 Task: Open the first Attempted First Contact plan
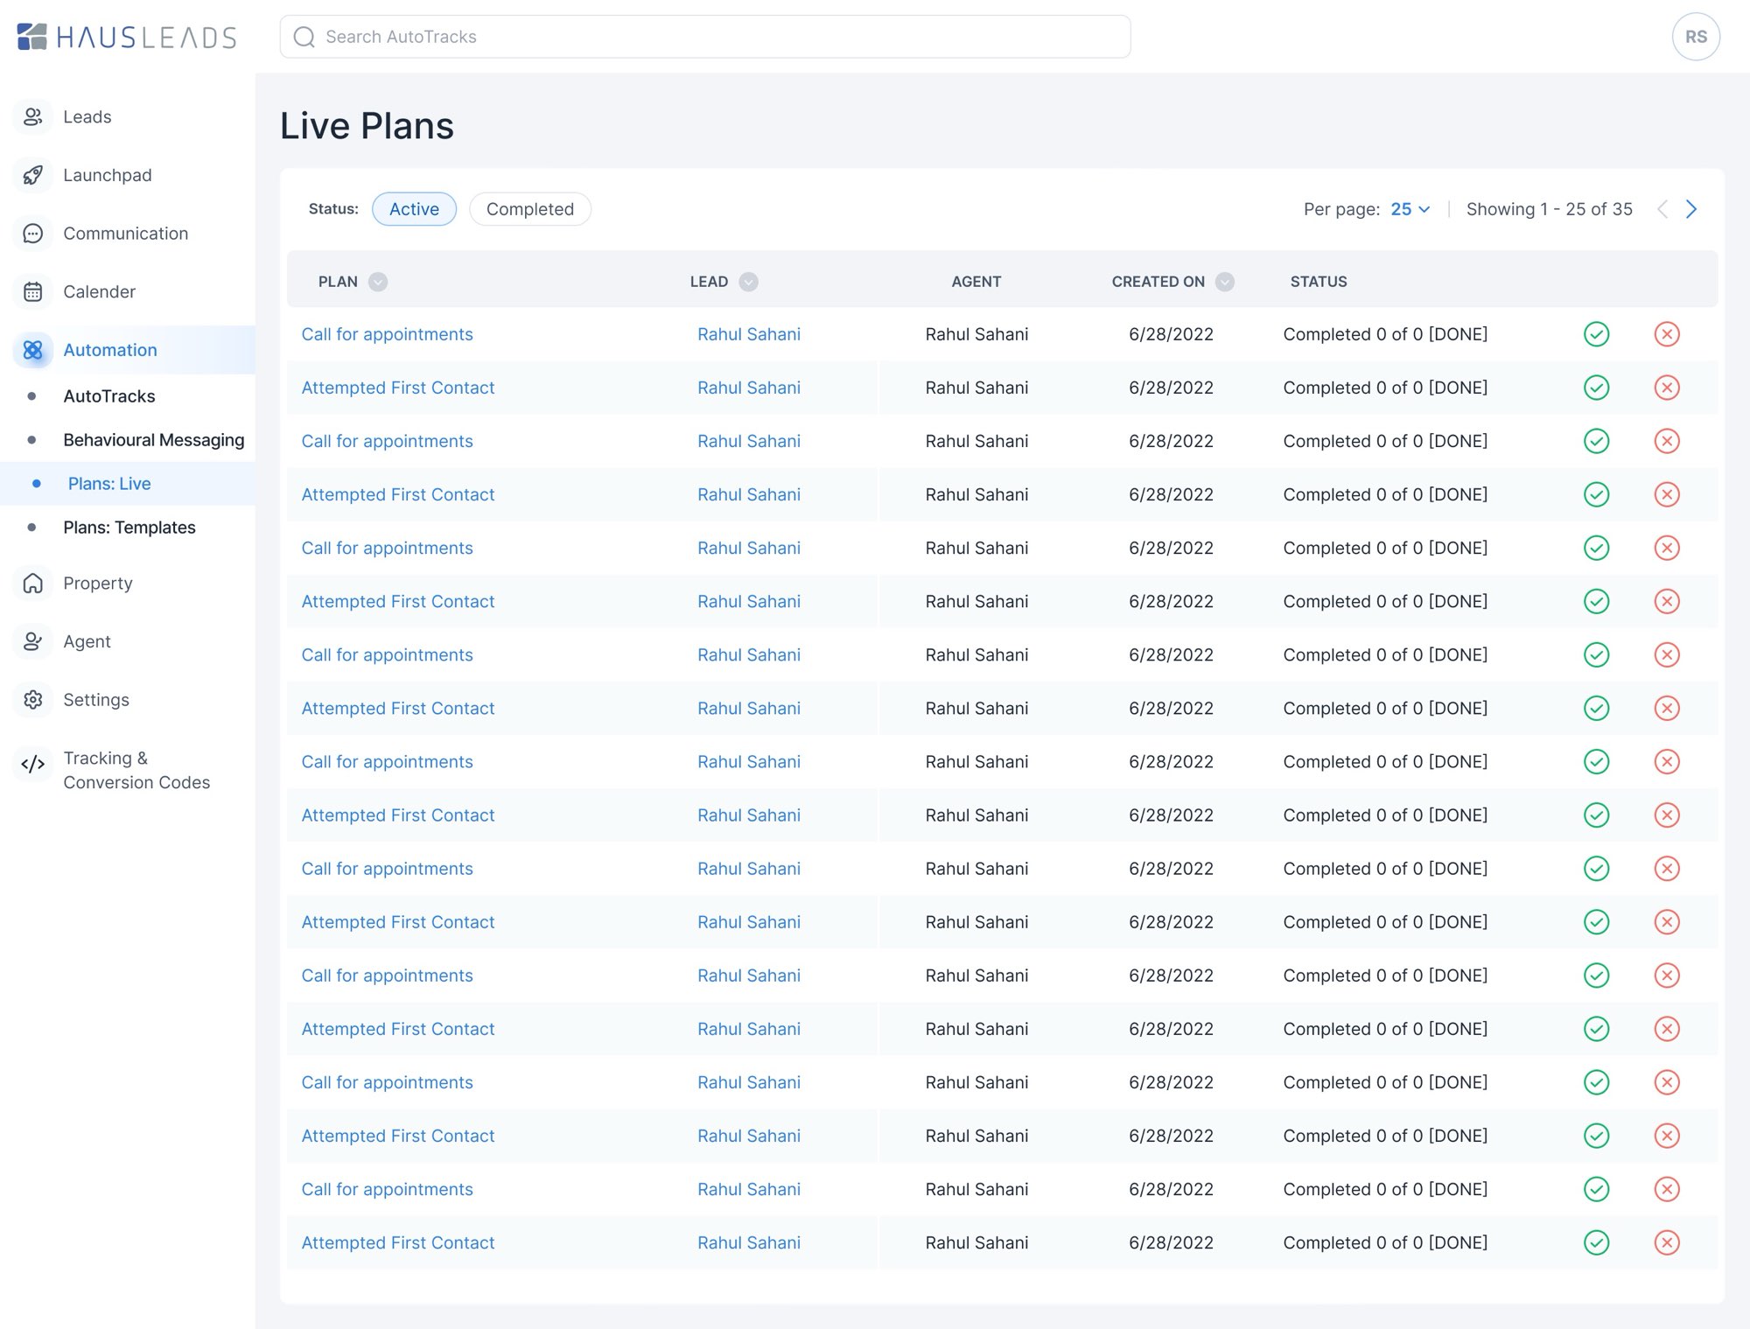(398, 388)
